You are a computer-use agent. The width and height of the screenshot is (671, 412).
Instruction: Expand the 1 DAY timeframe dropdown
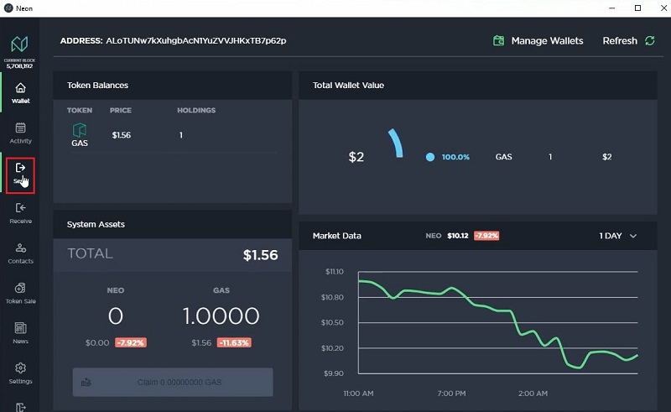[x=617, y=236]
